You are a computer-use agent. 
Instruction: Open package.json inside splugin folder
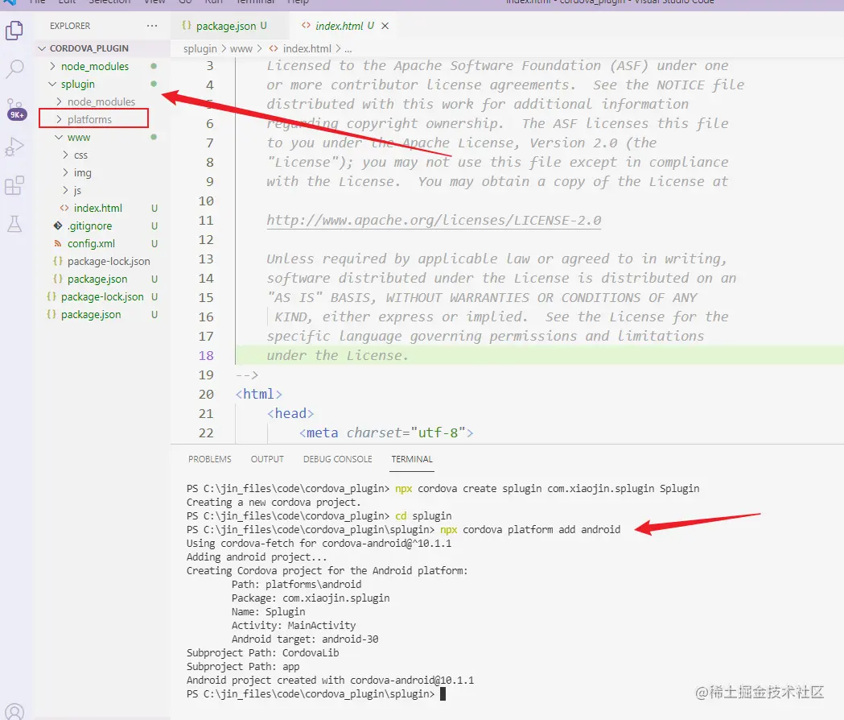[x=97, y=279]
